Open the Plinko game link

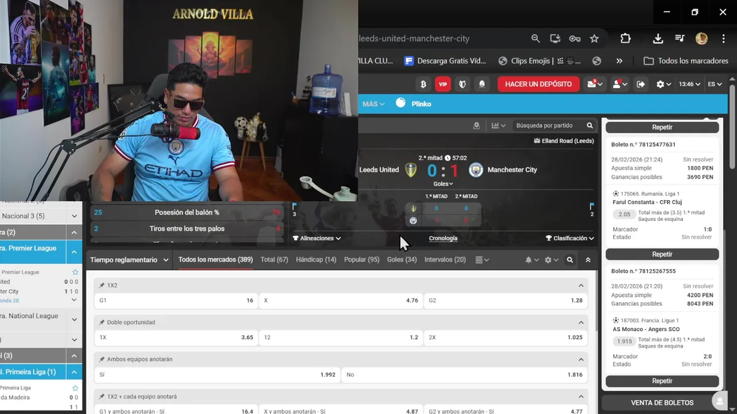413,103
